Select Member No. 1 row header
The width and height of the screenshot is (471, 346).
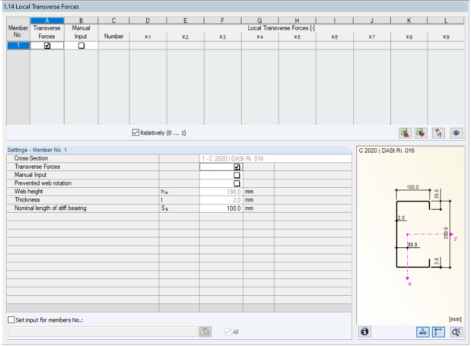19,46
